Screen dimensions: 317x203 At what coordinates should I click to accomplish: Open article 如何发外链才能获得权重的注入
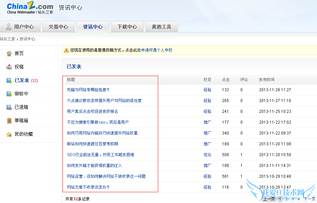[94, 166]
